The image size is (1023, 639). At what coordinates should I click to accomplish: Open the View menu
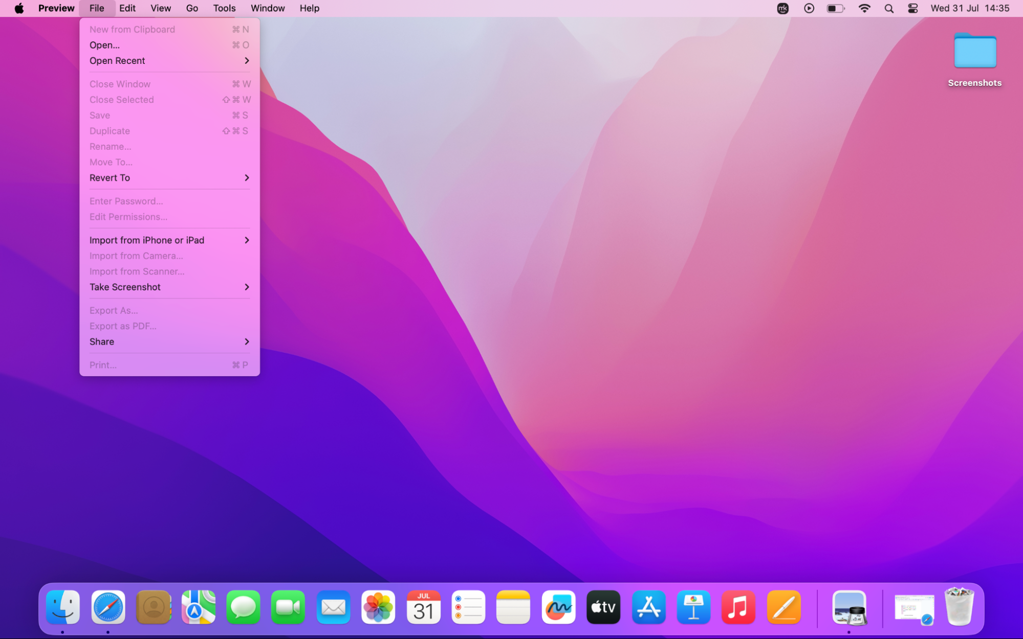pos(161,8)
